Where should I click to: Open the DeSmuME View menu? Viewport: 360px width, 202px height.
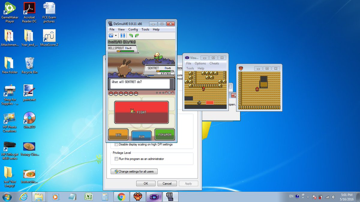121,29
